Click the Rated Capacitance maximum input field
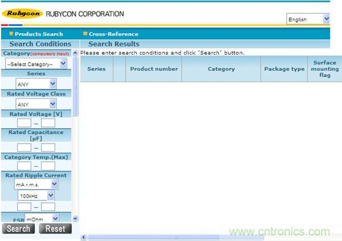Image resolution: width=342 pixels, height=241 pixels. [48, 147]
